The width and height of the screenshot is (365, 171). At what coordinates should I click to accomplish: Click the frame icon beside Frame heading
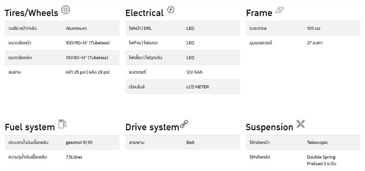pyautogui.click(x=280, y=10)
